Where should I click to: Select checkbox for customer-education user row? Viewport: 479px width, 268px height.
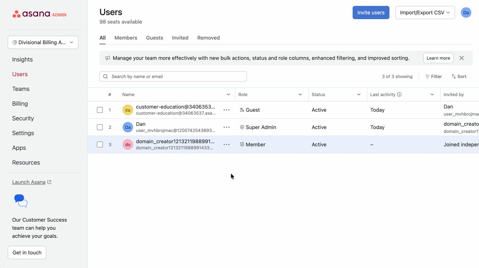tap(100, 110)
